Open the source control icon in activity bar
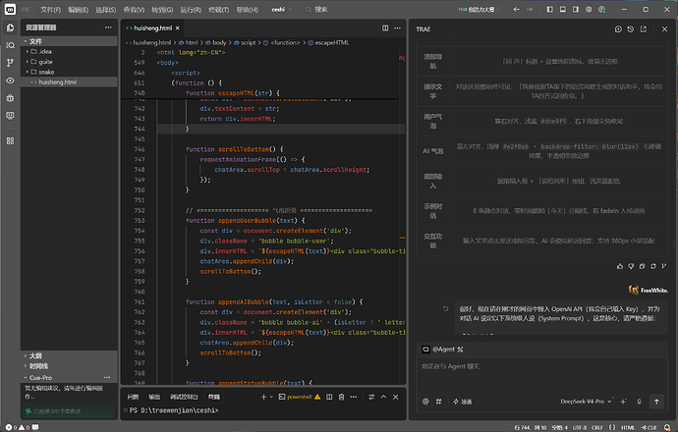This screenshot has height=432, width=678. [11, 63]
